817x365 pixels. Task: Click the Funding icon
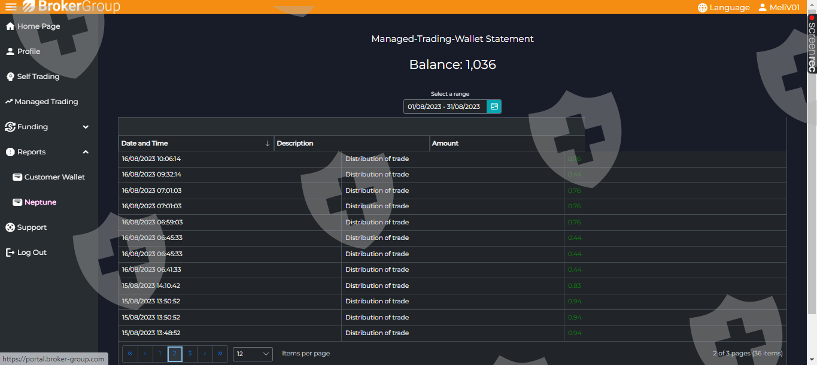[x=10, y=127]
